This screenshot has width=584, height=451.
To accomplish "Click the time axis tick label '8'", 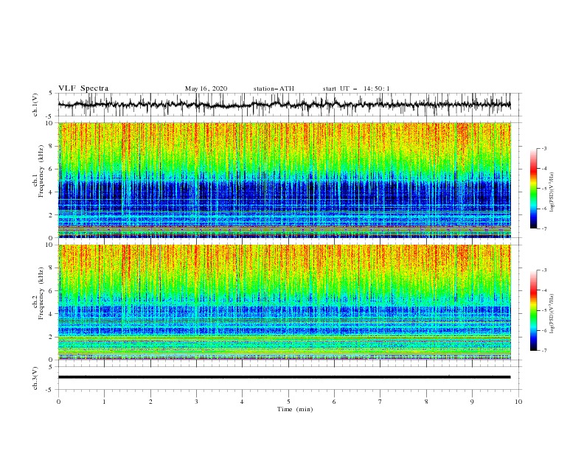I will [426, 402].
